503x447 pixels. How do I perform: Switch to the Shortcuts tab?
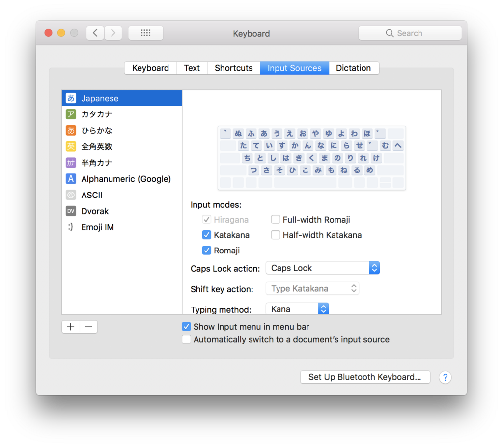[233, 68]
